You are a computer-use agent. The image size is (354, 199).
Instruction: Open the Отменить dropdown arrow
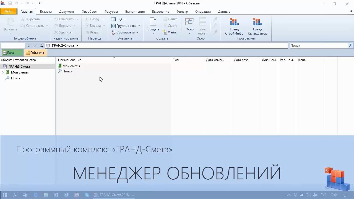77,19
